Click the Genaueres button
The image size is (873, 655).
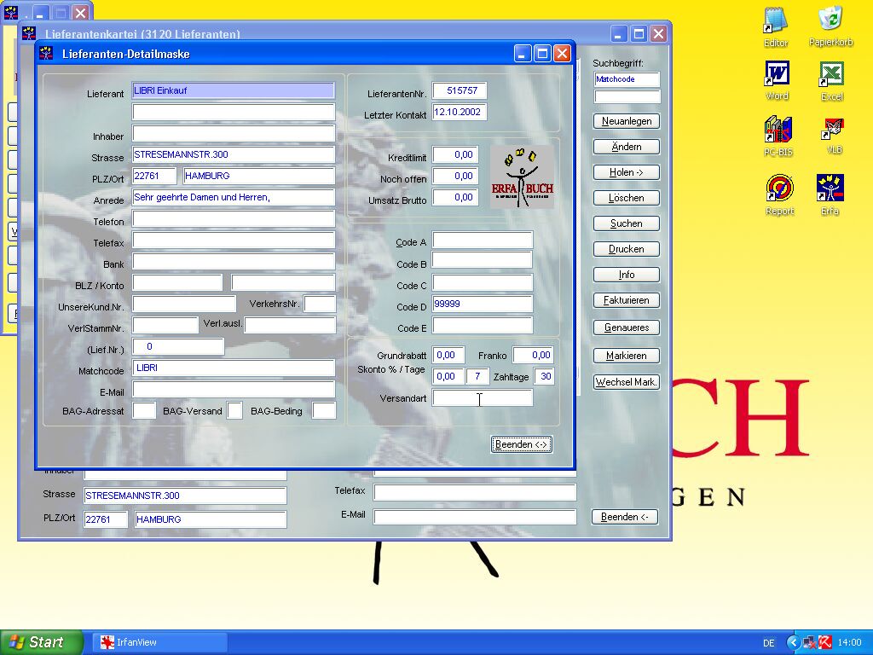[627, 327]
